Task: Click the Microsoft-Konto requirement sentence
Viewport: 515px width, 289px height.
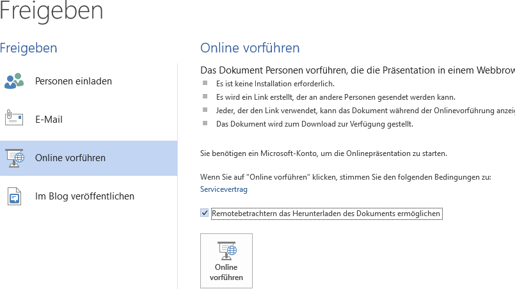Action: (324, 154)
